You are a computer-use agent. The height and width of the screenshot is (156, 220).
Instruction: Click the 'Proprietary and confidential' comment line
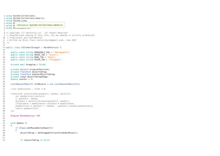25,38
